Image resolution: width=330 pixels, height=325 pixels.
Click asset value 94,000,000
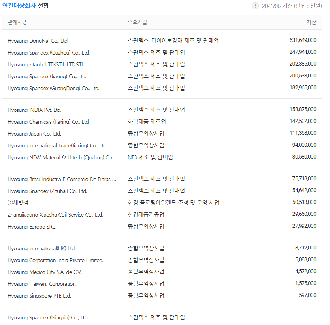coord(304,145)
